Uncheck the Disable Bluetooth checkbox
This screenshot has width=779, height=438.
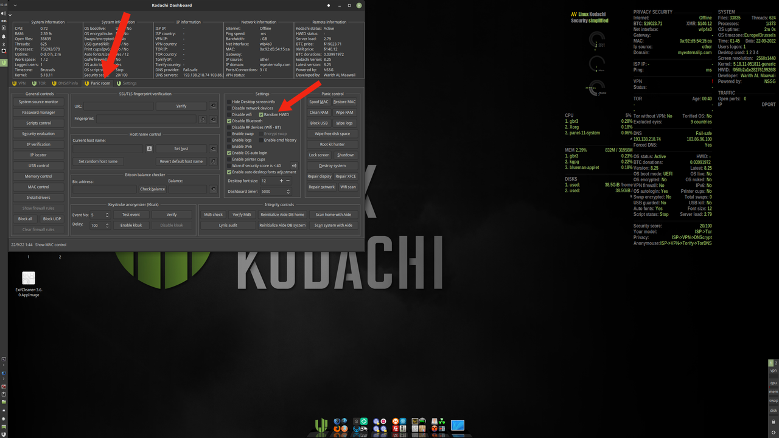tap(229, 121)
